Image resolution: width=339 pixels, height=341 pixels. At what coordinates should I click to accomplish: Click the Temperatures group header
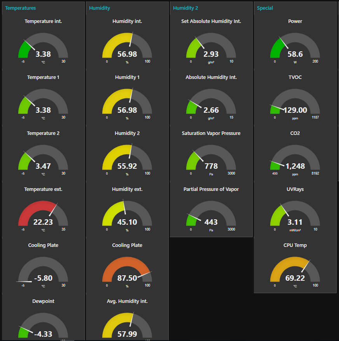21,8
